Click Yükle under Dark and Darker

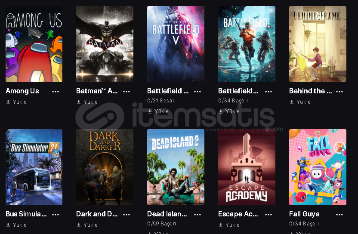point(87,225)
